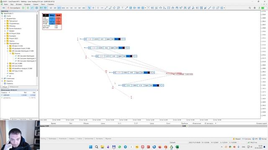268x150 pixels.
Task: Open the Сервис menu
Action: 36,4
